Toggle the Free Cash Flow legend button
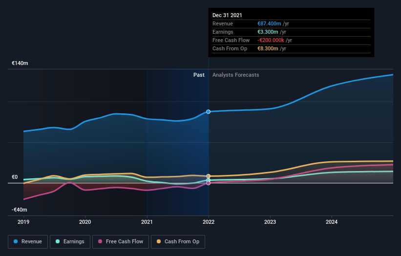Viewport: 401px width, 256px height. (x=121, y=242)
